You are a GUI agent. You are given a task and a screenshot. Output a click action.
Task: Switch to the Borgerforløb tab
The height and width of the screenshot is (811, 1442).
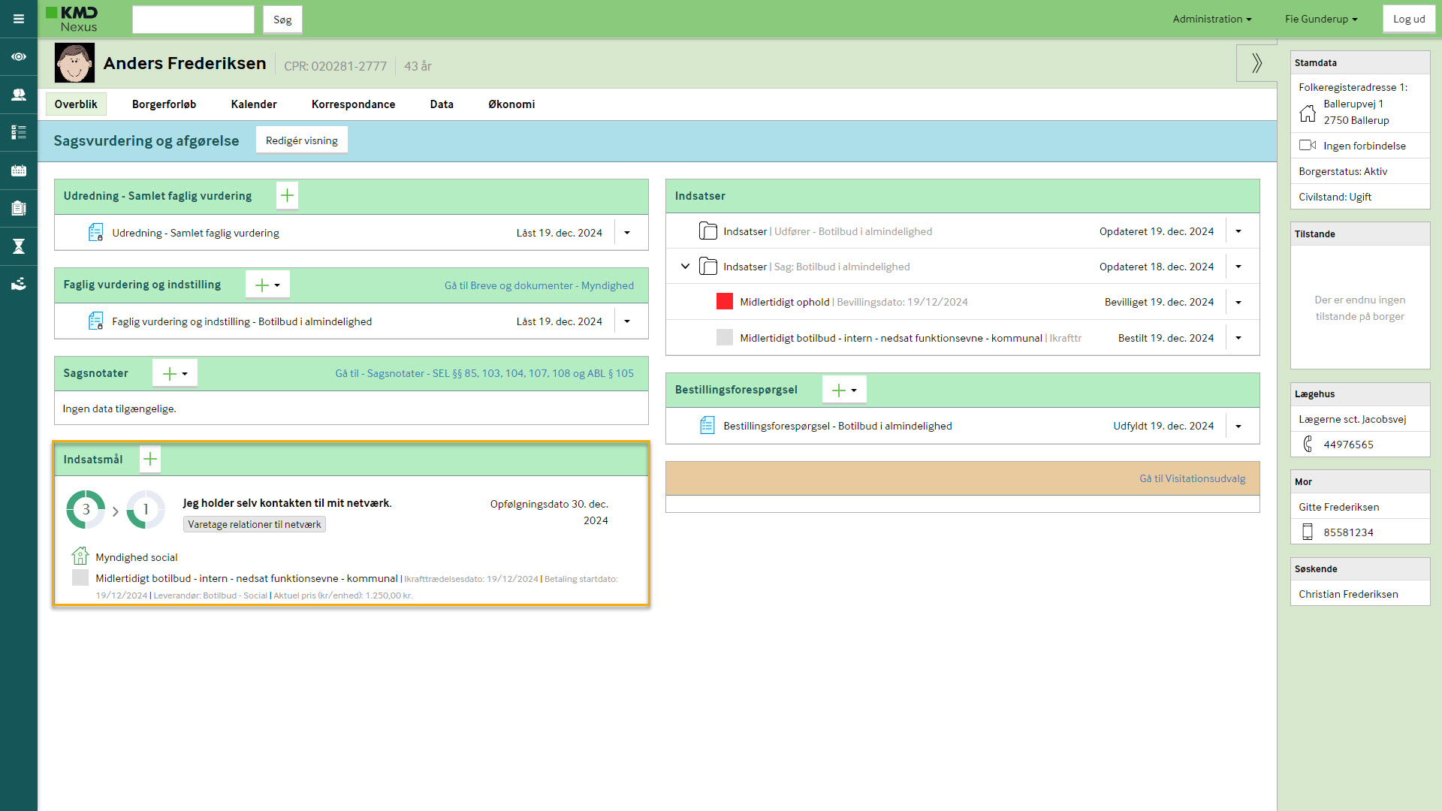coord(164,104)
